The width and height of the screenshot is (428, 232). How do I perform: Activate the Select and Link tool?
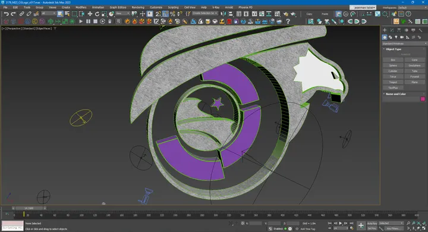coord(21,14)
